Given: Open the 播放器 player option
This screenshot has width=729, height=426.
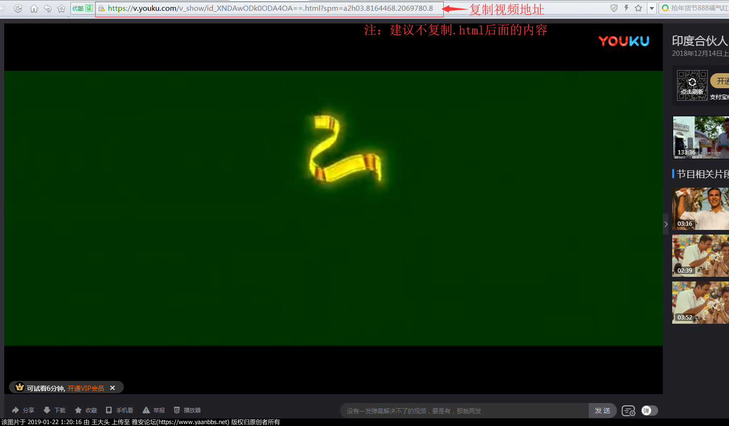Looking at the screenshot, I should coord(187,410).
